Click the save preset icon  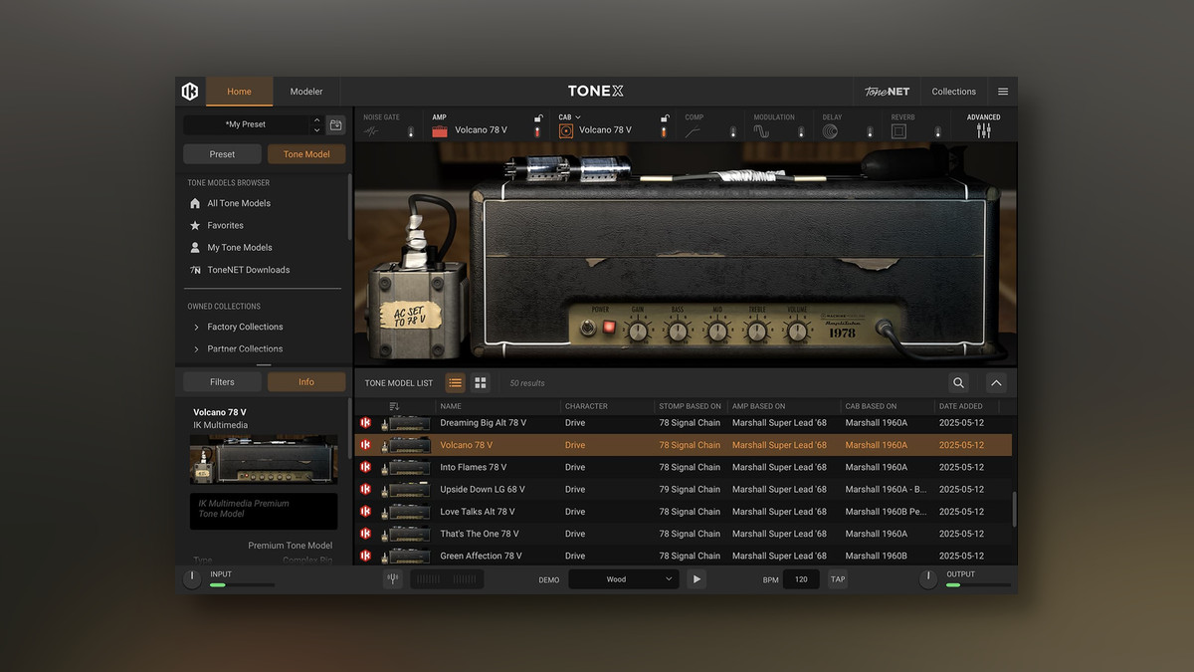point(335,125)
